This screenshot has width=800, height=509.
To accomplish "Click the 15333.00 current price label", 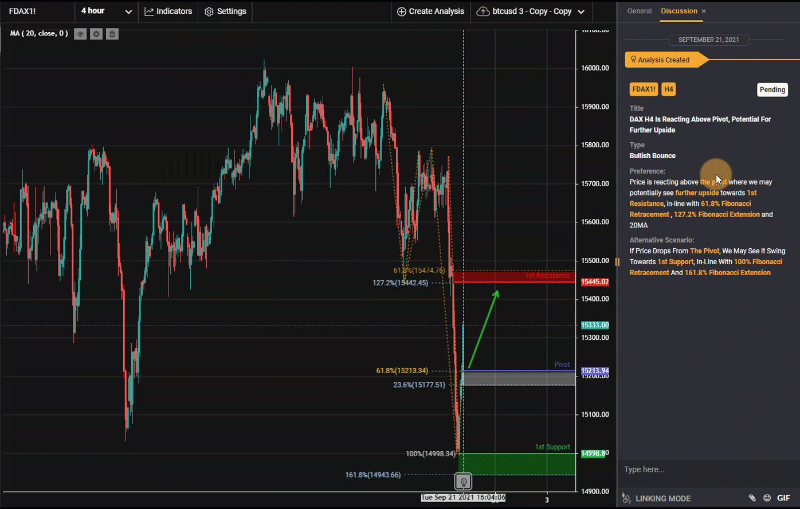I will [595, 325].
